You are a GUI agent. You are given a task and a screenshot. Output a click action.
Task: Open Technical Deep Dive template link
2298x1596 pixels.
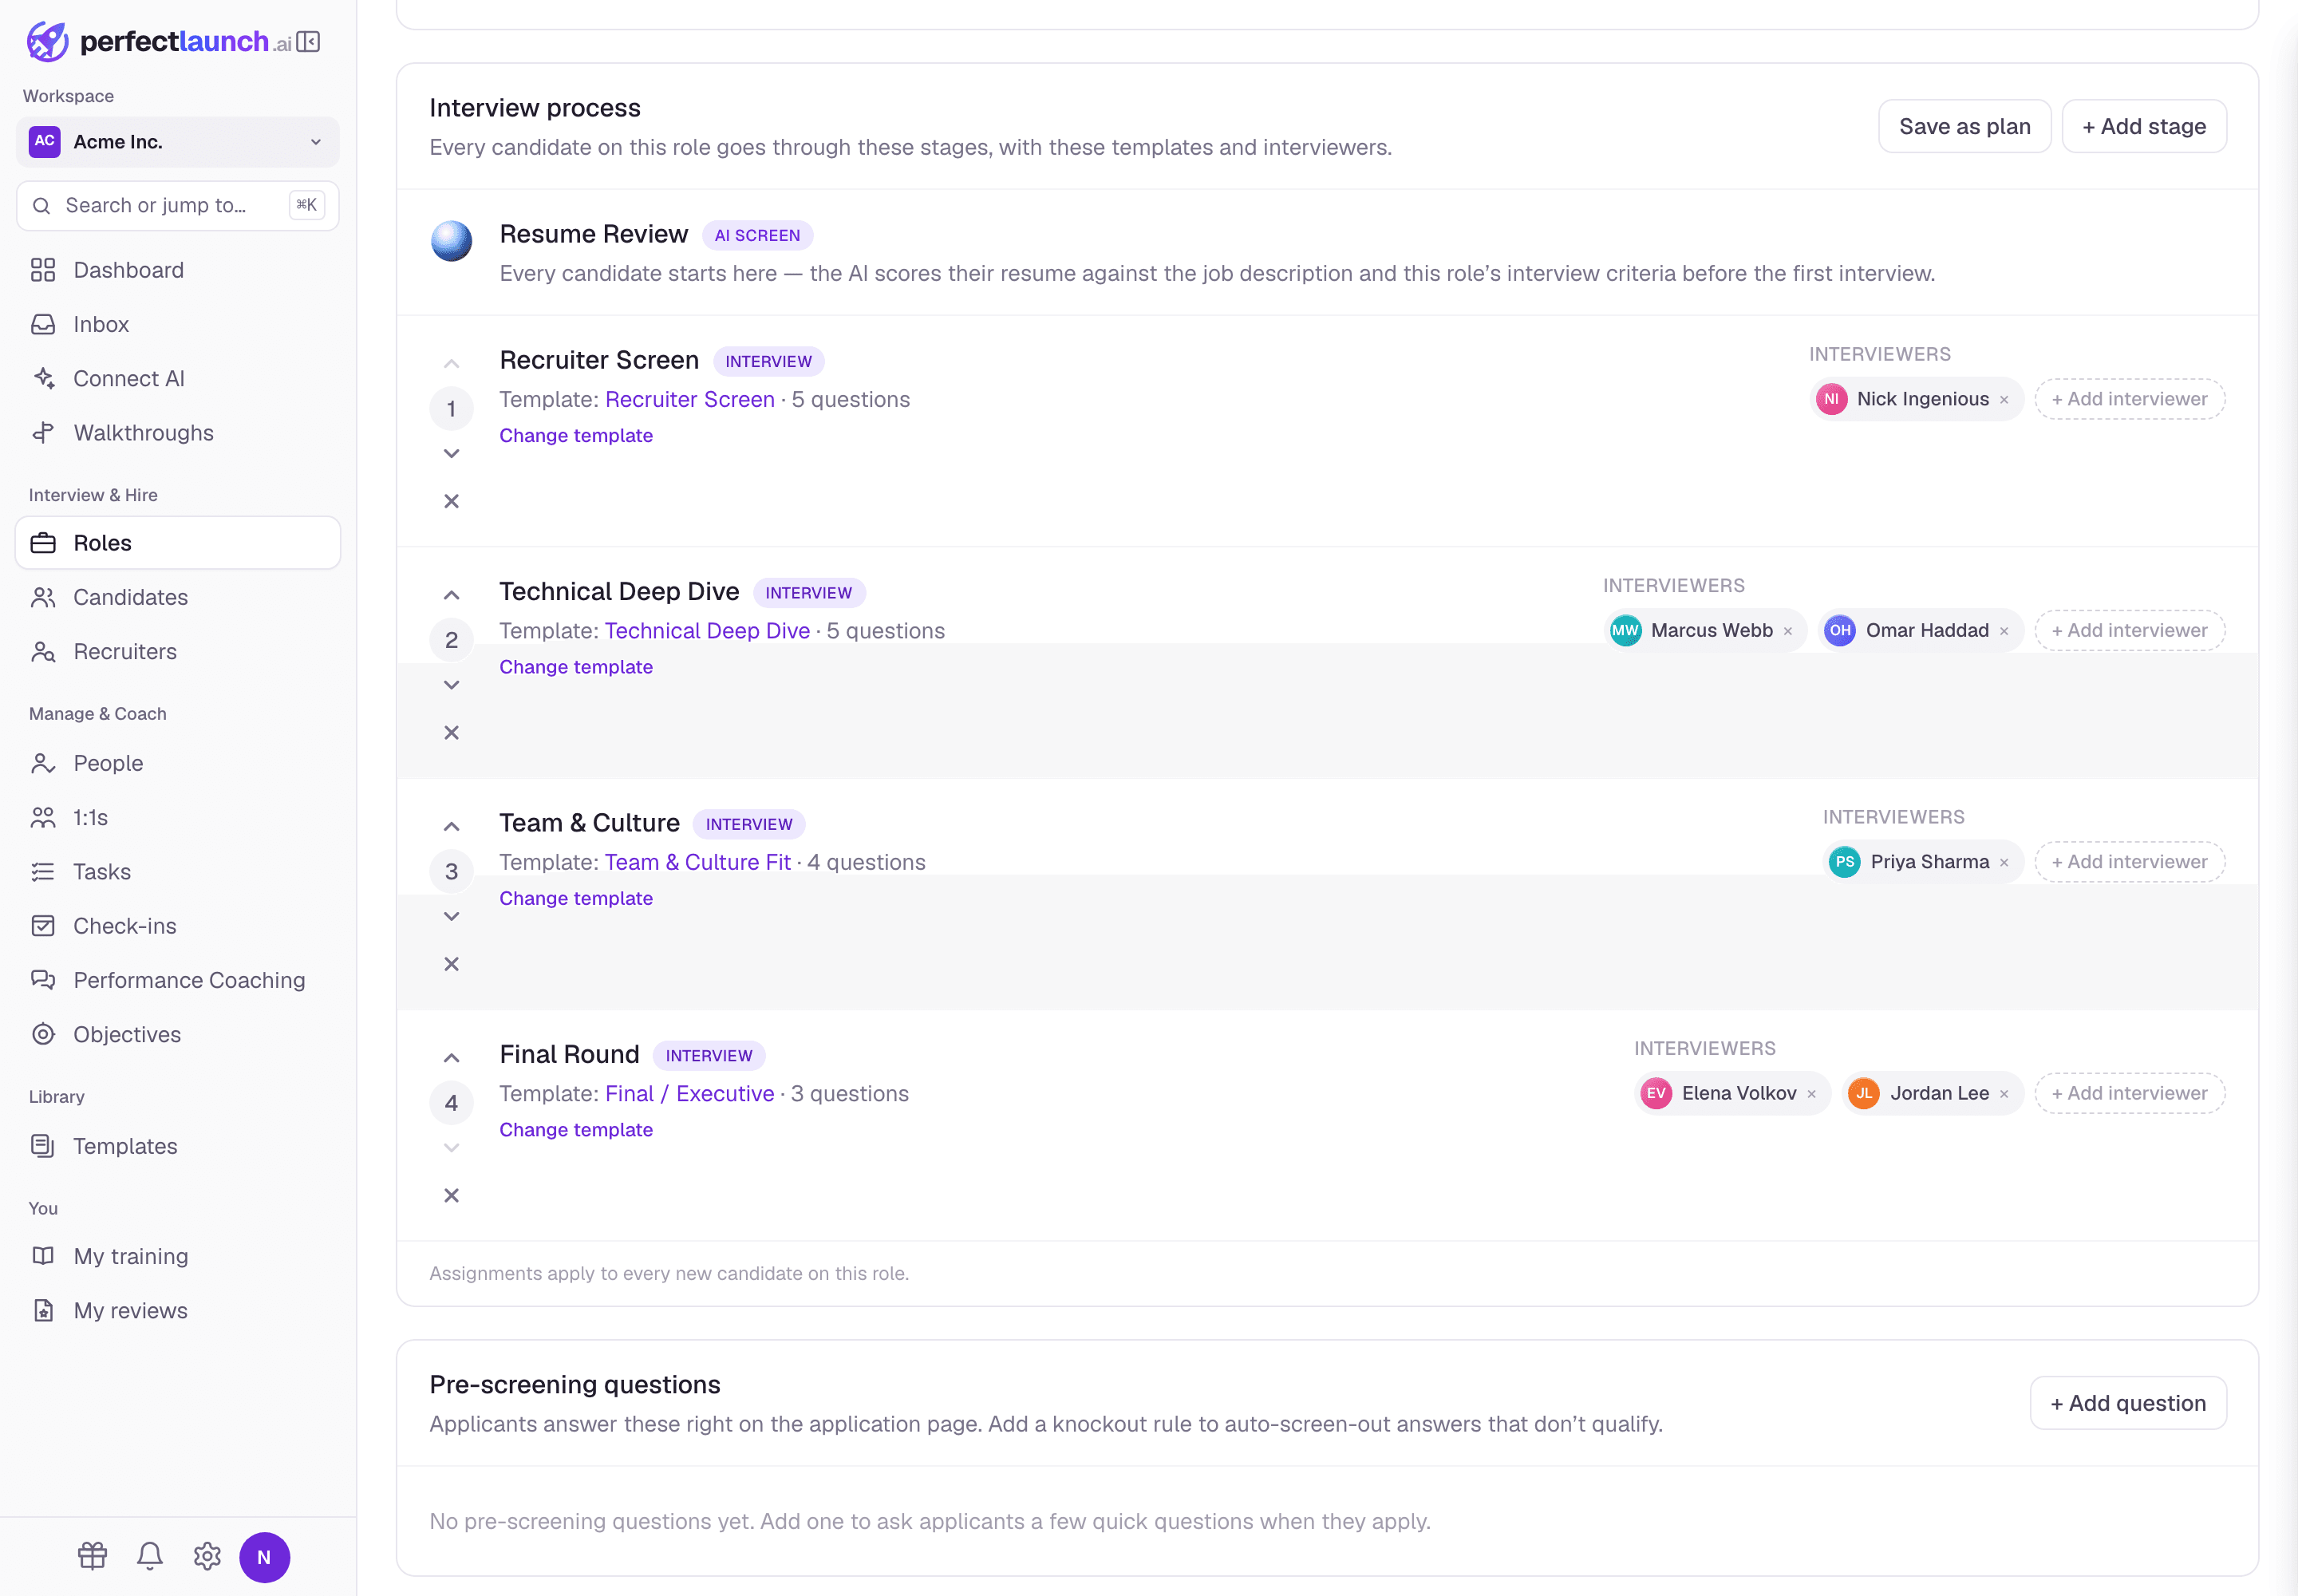pyautogui.click(x=707, y=631)
